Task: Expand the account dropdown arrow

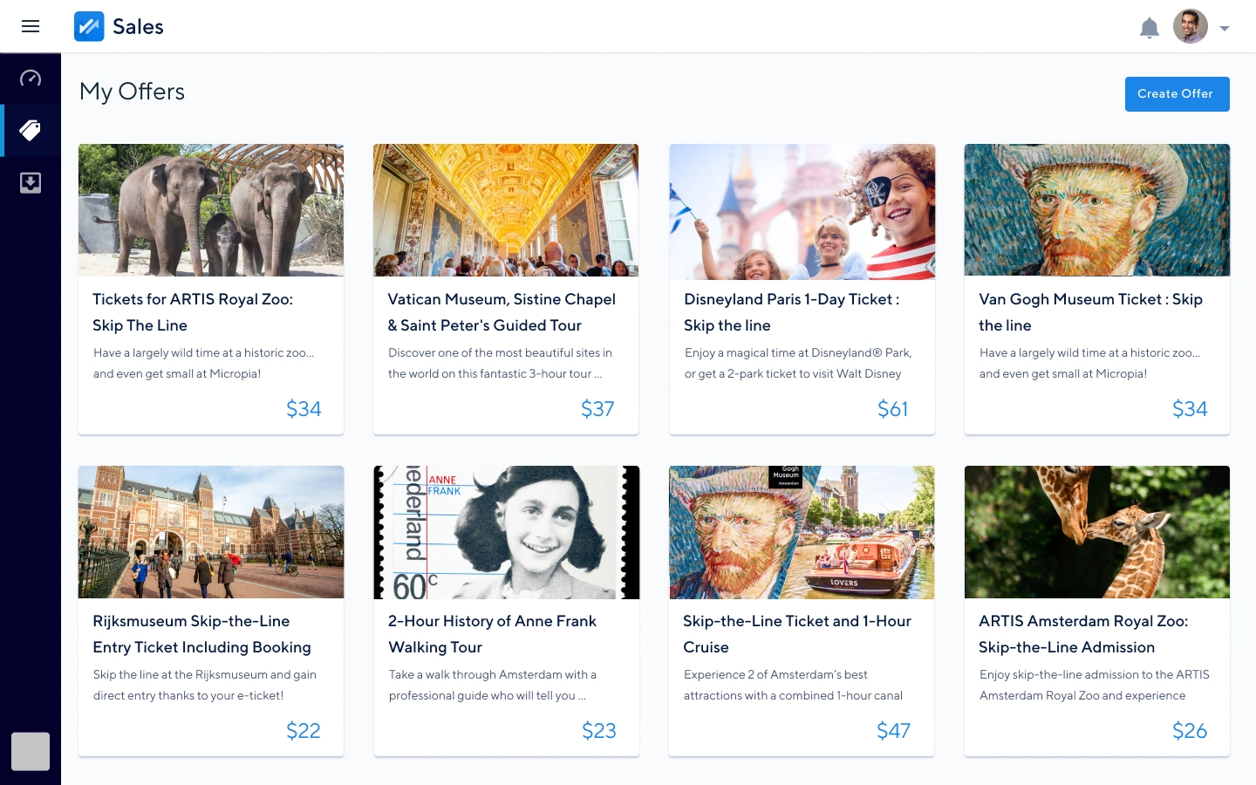Action: click(1225, 29)
